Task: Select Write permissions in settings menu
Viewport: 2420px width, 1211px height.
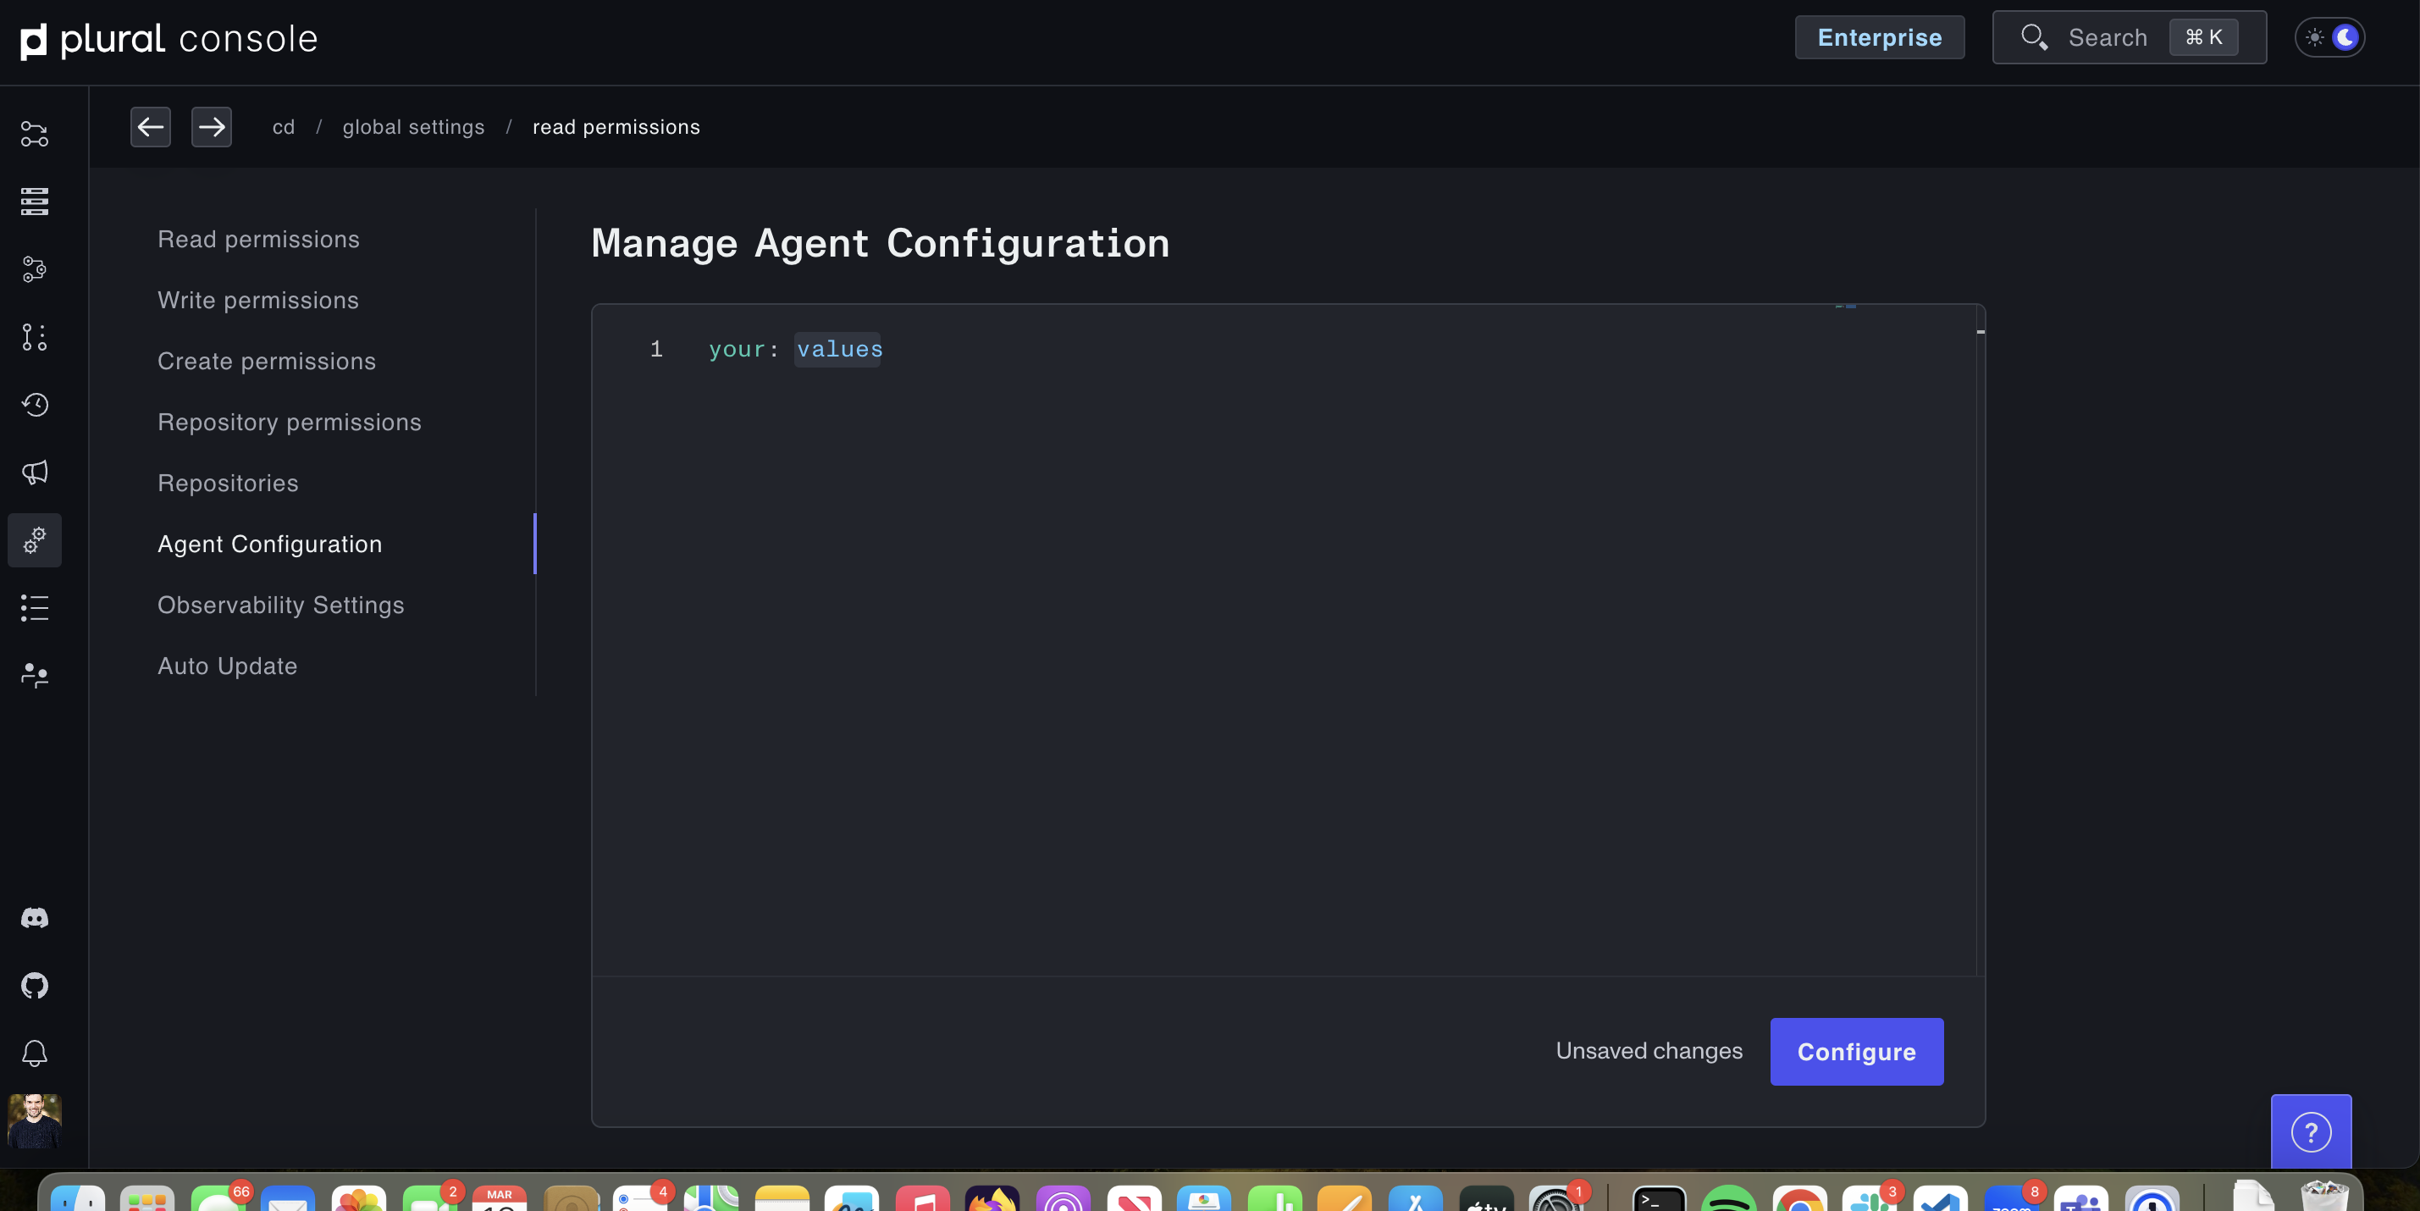Action: tap(258, 300)
